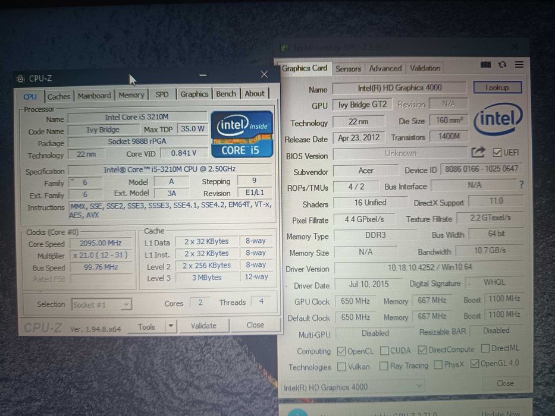Open the About tab in CPU-Z
Screen dimensions: 555x416
255,93
